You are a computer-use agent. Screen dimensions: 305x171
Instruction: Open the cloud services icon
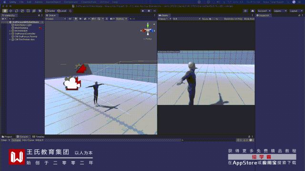253,11
